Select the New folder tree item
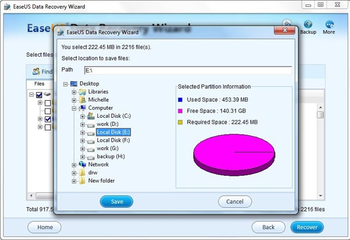 (x=101, y=181)
